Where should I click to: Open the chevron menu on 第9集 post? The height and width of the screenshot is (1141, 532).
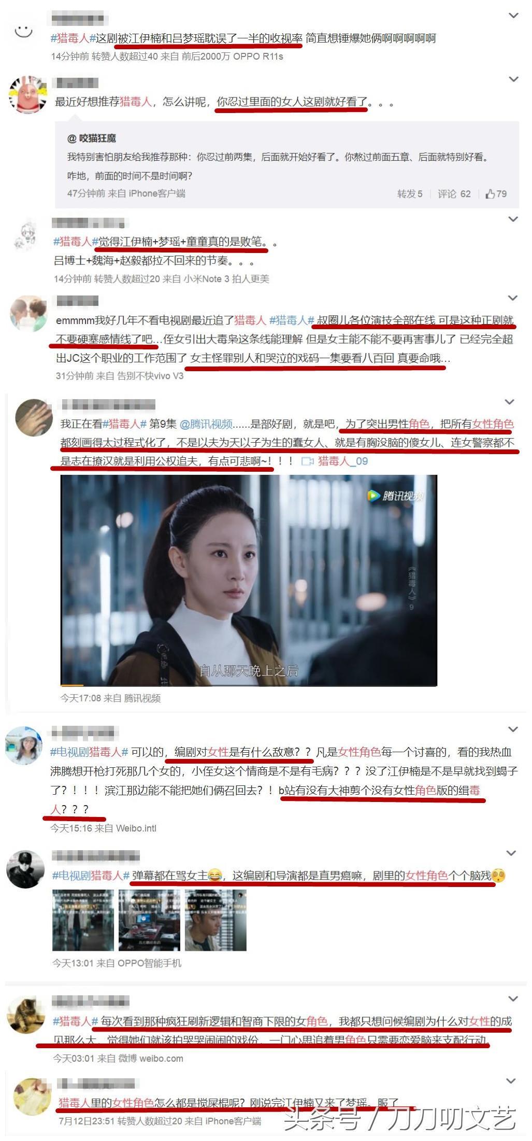tap(510, 402)
